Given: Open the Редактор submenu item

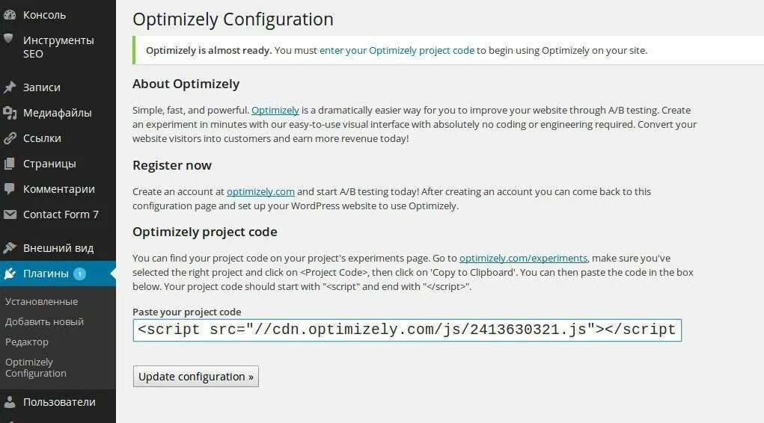Looking at the screenshot, I should coord(27,342).
